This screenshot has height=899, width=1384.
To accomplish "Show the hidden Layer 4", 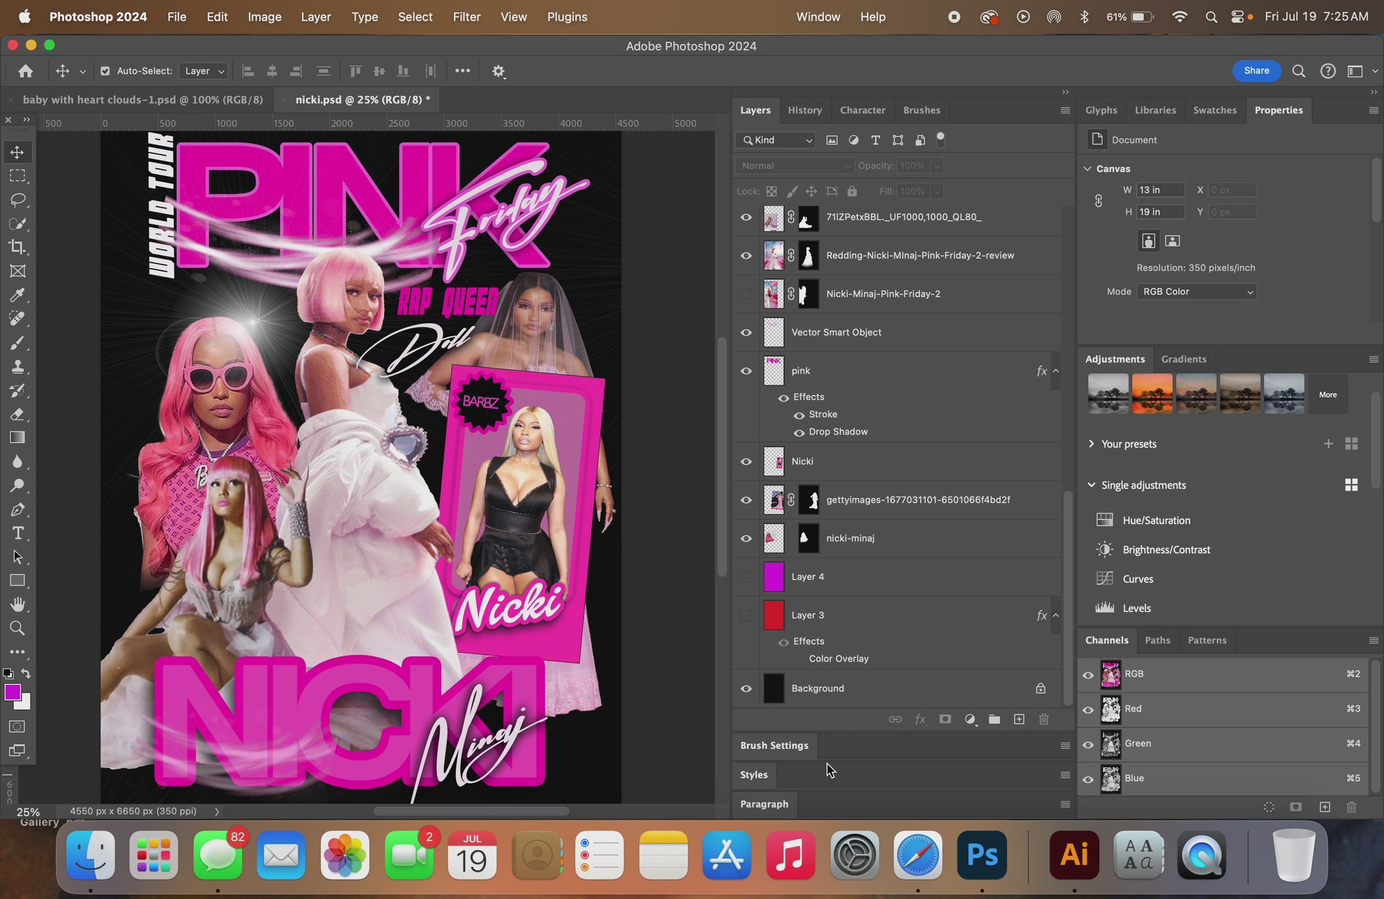I will (x=746, y=577).
